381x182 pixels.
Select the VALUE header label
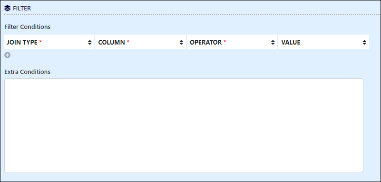(291, 42)
